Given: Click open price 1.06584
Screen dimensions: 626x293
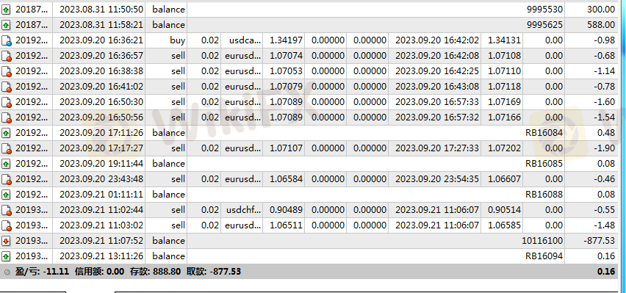Looking at the screenshot, I should click(x=287, y=179).
